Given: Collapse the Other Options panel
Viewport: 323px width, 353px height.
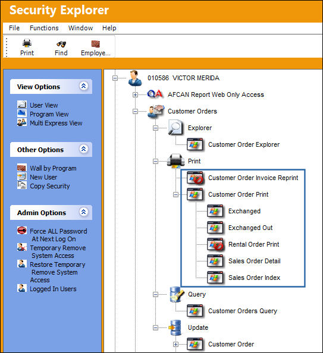Looking at the screenshot, I should (84, 149).
